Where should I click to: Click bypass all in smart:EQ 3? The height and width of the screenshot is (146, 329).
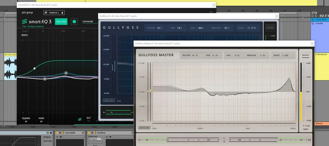(26, 119)
